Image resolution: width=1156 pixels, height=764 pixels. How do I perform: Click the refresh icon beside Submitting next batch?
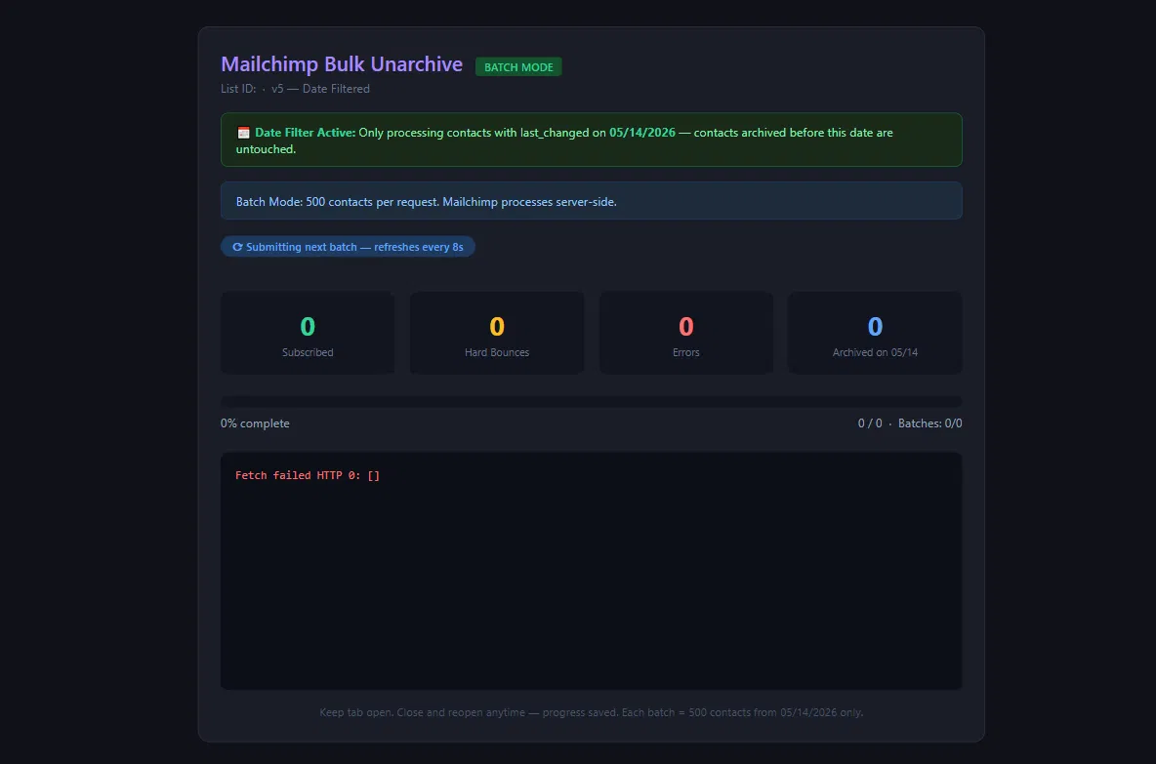(237, 247)
